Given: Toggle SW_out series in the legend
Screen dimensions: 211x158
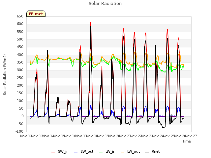Looking at the screenshot, I should pyautogui.click(x=83, y=151).
